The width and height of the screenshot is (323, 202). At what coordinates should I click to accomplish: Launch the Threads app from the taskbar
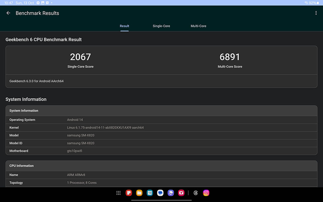click(196, 193)
